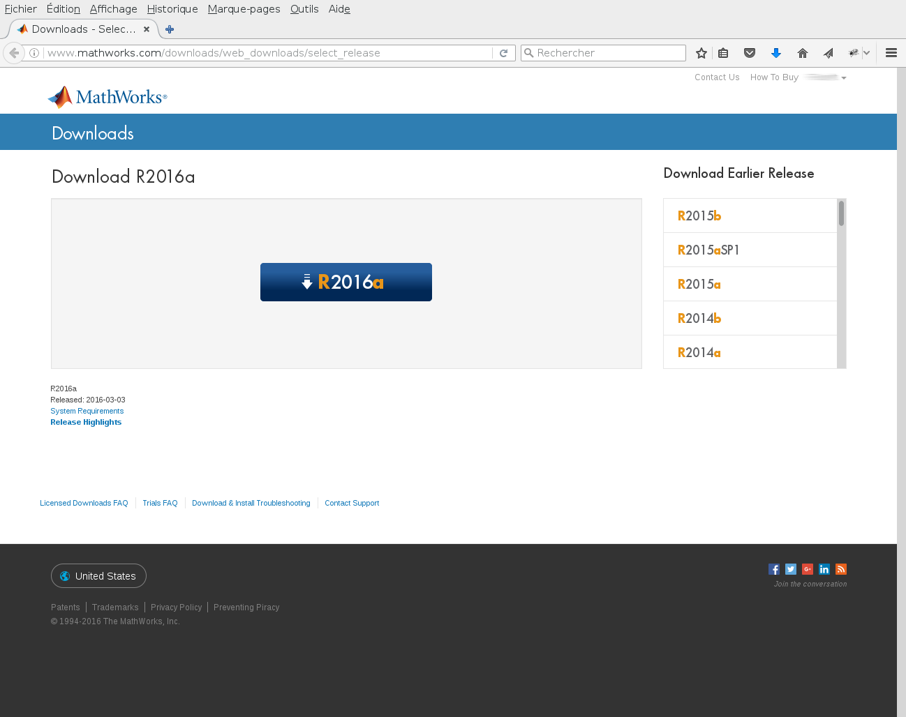Select the R2014b earlier release
The height and width of the screenshot is (717, 906).
coord(750,318)
